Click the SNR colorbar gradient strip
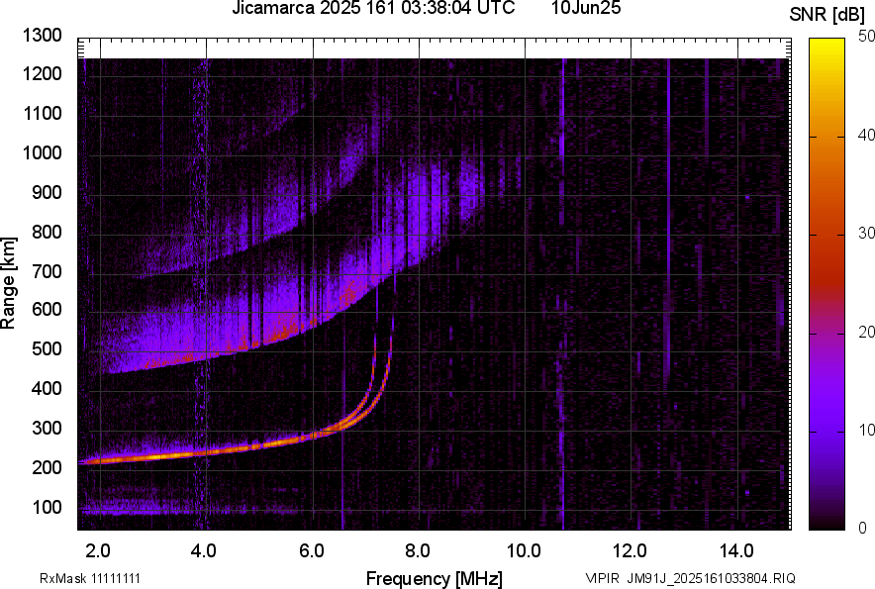Viewport: 875px width, 589px height. click(x=826, y=284)
